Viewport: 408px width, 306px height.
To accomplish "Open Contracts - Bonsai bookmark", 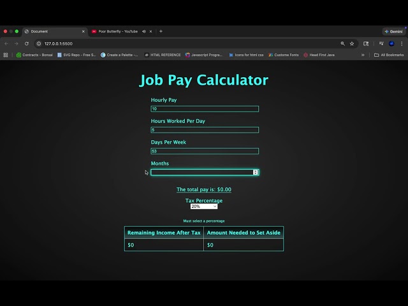I will (34, 55).
